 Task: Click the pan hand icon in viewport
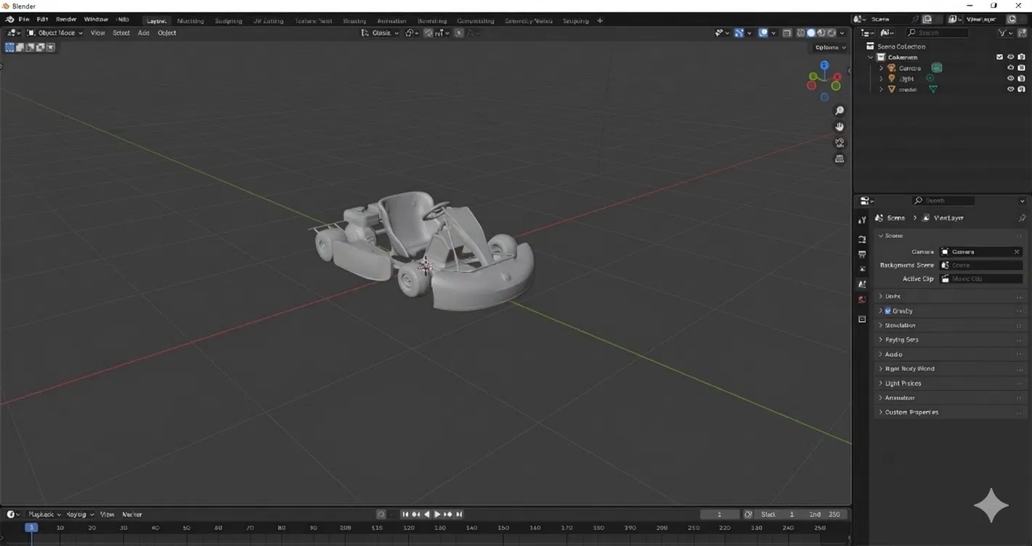840,127
